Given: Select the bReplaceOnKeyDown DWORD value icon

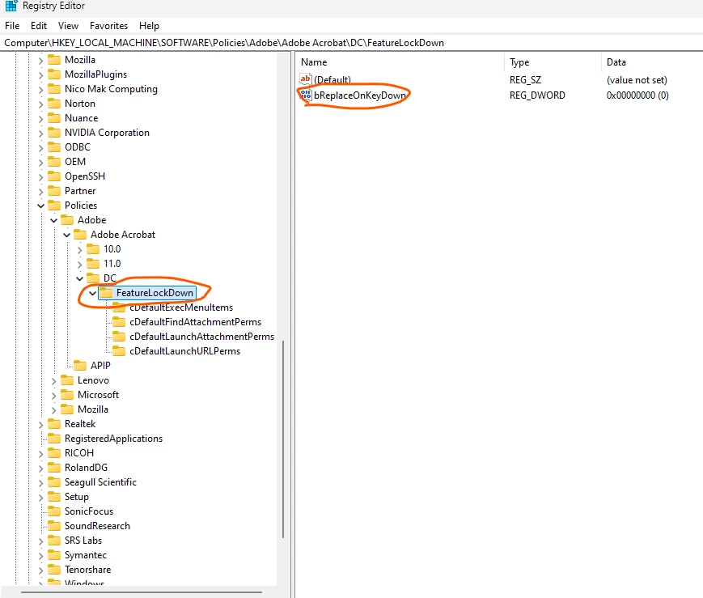Looking at the screenshot, I should coord(306,95).
